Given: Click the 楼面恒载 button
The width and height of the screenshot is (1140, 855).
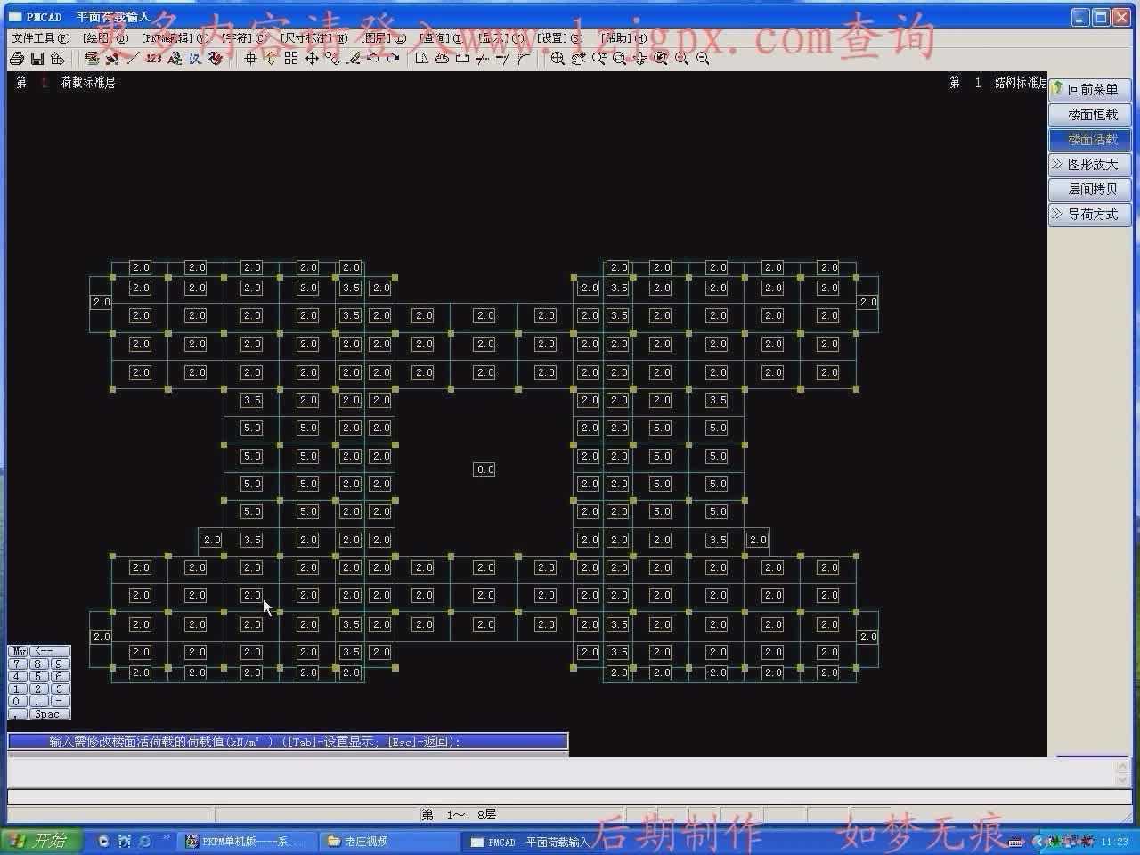Looking at the screenshot, I should tap(1090, 114).
